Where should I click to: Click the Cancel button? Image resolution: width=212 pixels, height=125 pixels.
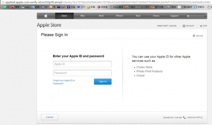click(50, 117)
